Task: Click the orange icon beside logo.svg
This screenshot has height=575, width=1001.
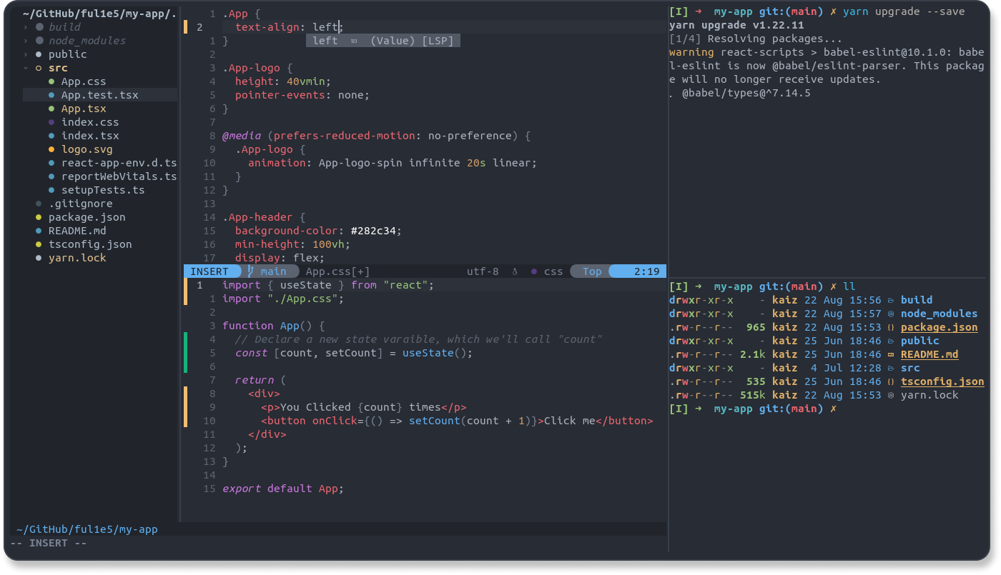Action: (51, 149)
